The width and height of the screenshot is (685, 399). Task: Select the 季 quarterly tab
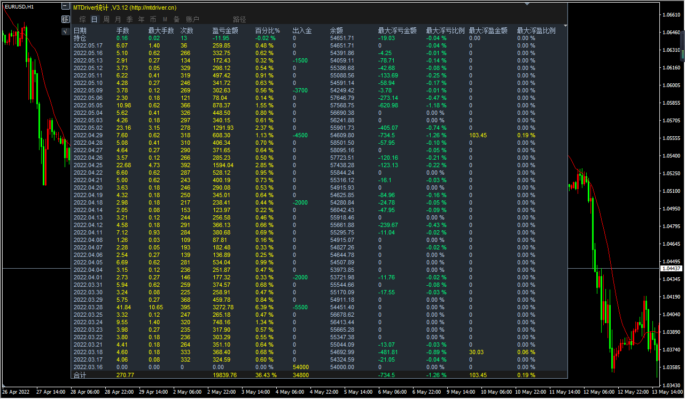130,19
